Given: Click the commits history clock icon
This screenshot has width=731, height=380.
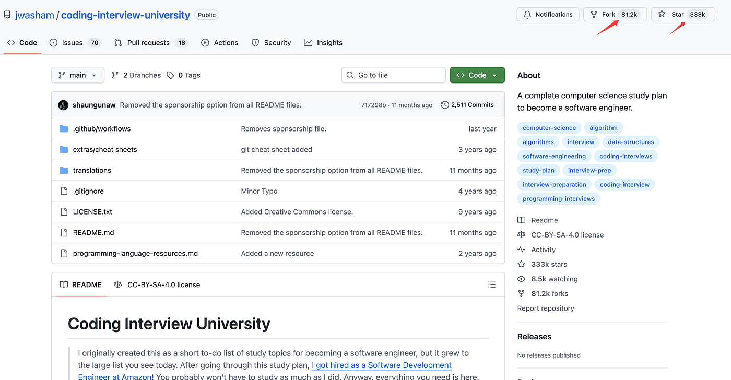Looking at the screenshot, I should 445,105.
